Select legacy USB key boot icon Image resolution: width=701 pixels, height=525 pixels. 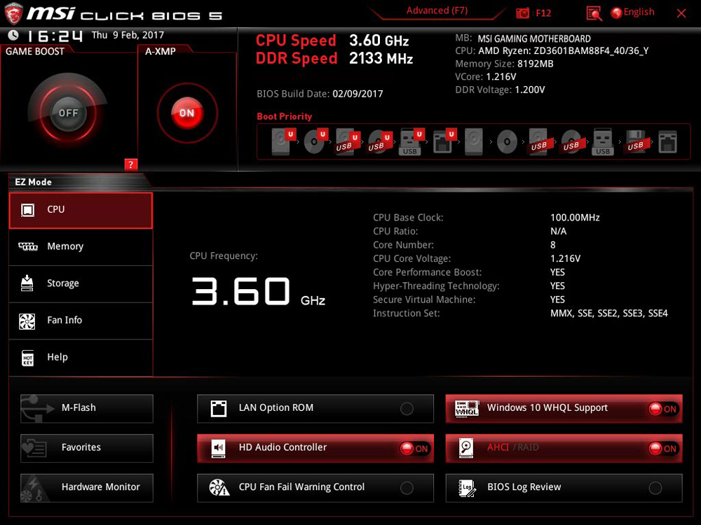point(603,141)
